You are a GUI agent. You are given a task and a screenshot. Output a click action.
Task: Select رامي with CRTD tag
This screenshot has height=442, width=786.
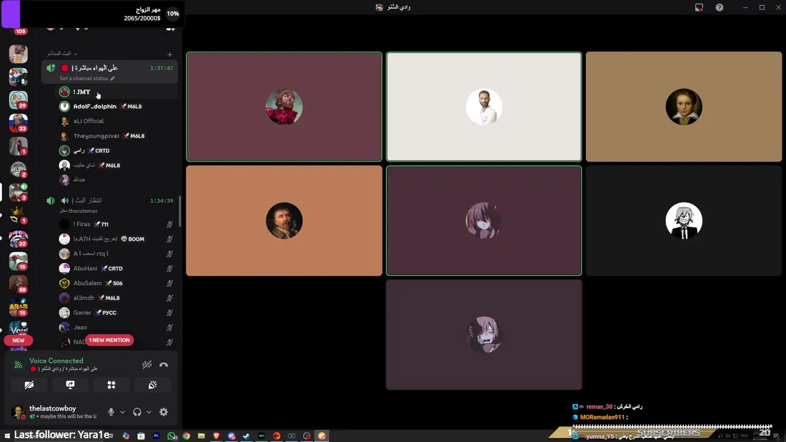click(117, 150)
